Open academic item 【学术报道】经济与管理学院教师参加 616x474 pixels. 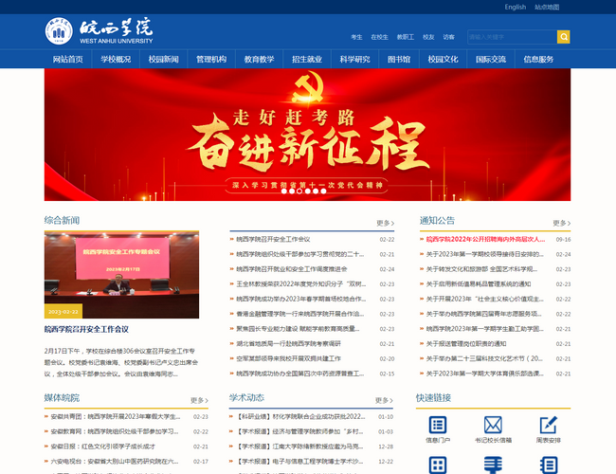point(299,431)
